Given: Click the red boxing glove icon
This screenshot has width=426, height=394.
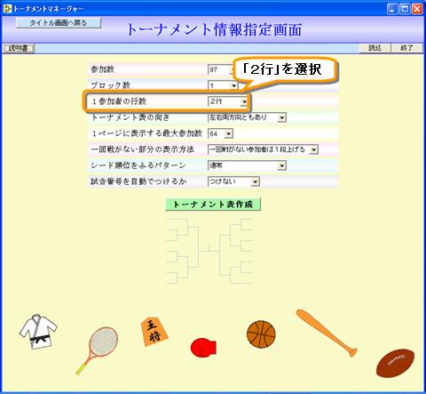Looking at the screenshot, I should [x=203, y=347].
